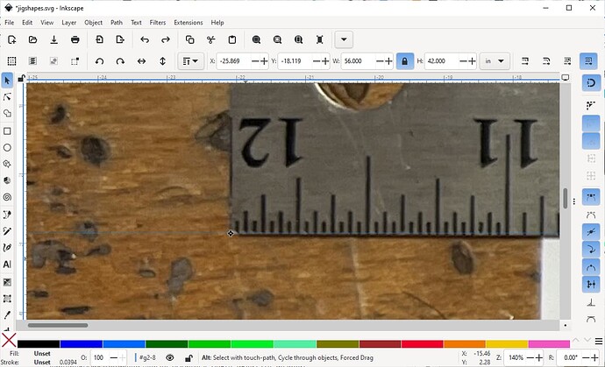This screenshot has width=605, height=367.
Task: Decrease the width W value
Action: click(x=380, y=61)
